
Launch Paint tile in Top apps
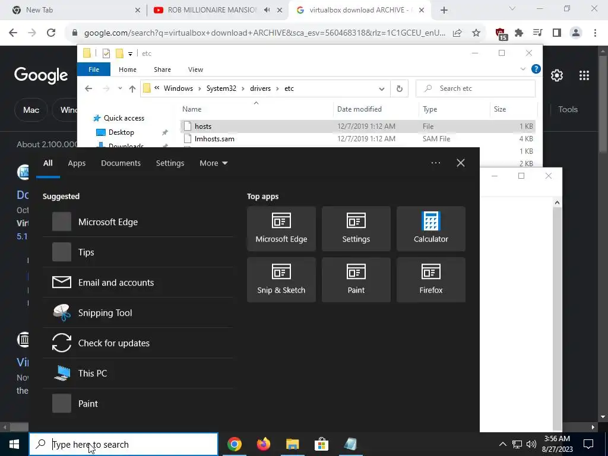356,280
